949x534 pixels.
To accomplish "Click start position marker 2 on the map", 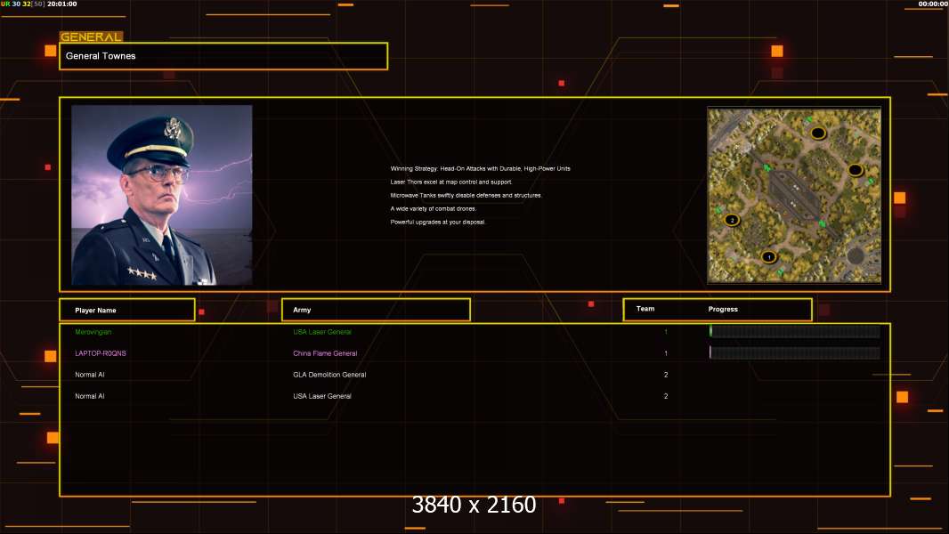I will point(732,220).
